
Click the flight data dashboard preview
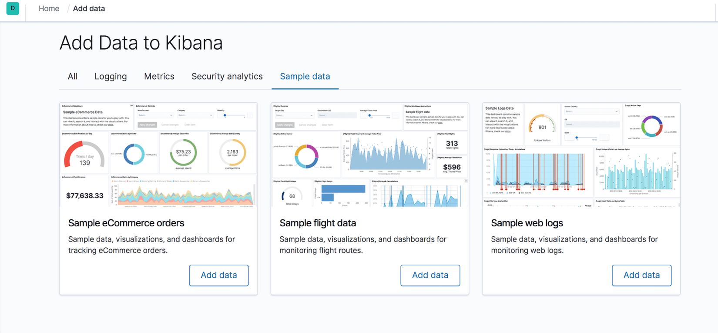click(x=370, y=155)
